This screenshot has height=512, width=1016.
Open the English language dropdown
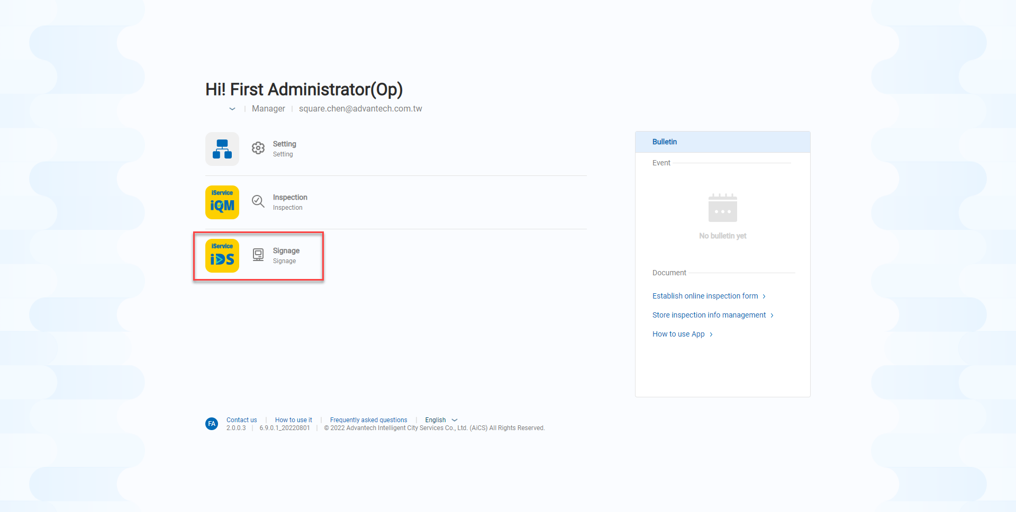tap(441, 420)
